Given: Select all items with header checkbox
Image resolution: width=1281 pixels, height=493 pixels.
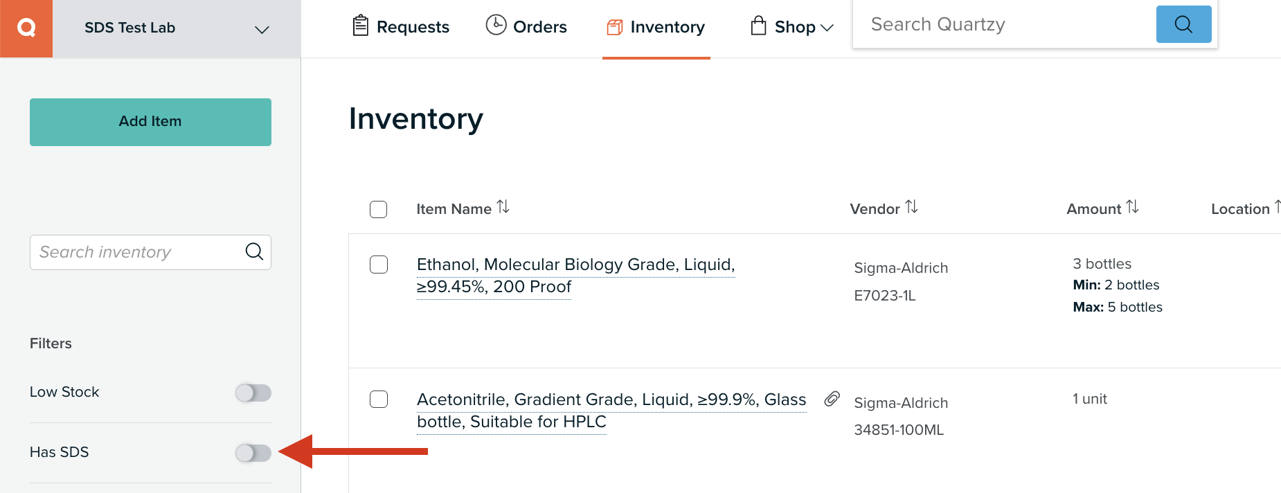Looking at the screenshot, I should tap(379, 209).
